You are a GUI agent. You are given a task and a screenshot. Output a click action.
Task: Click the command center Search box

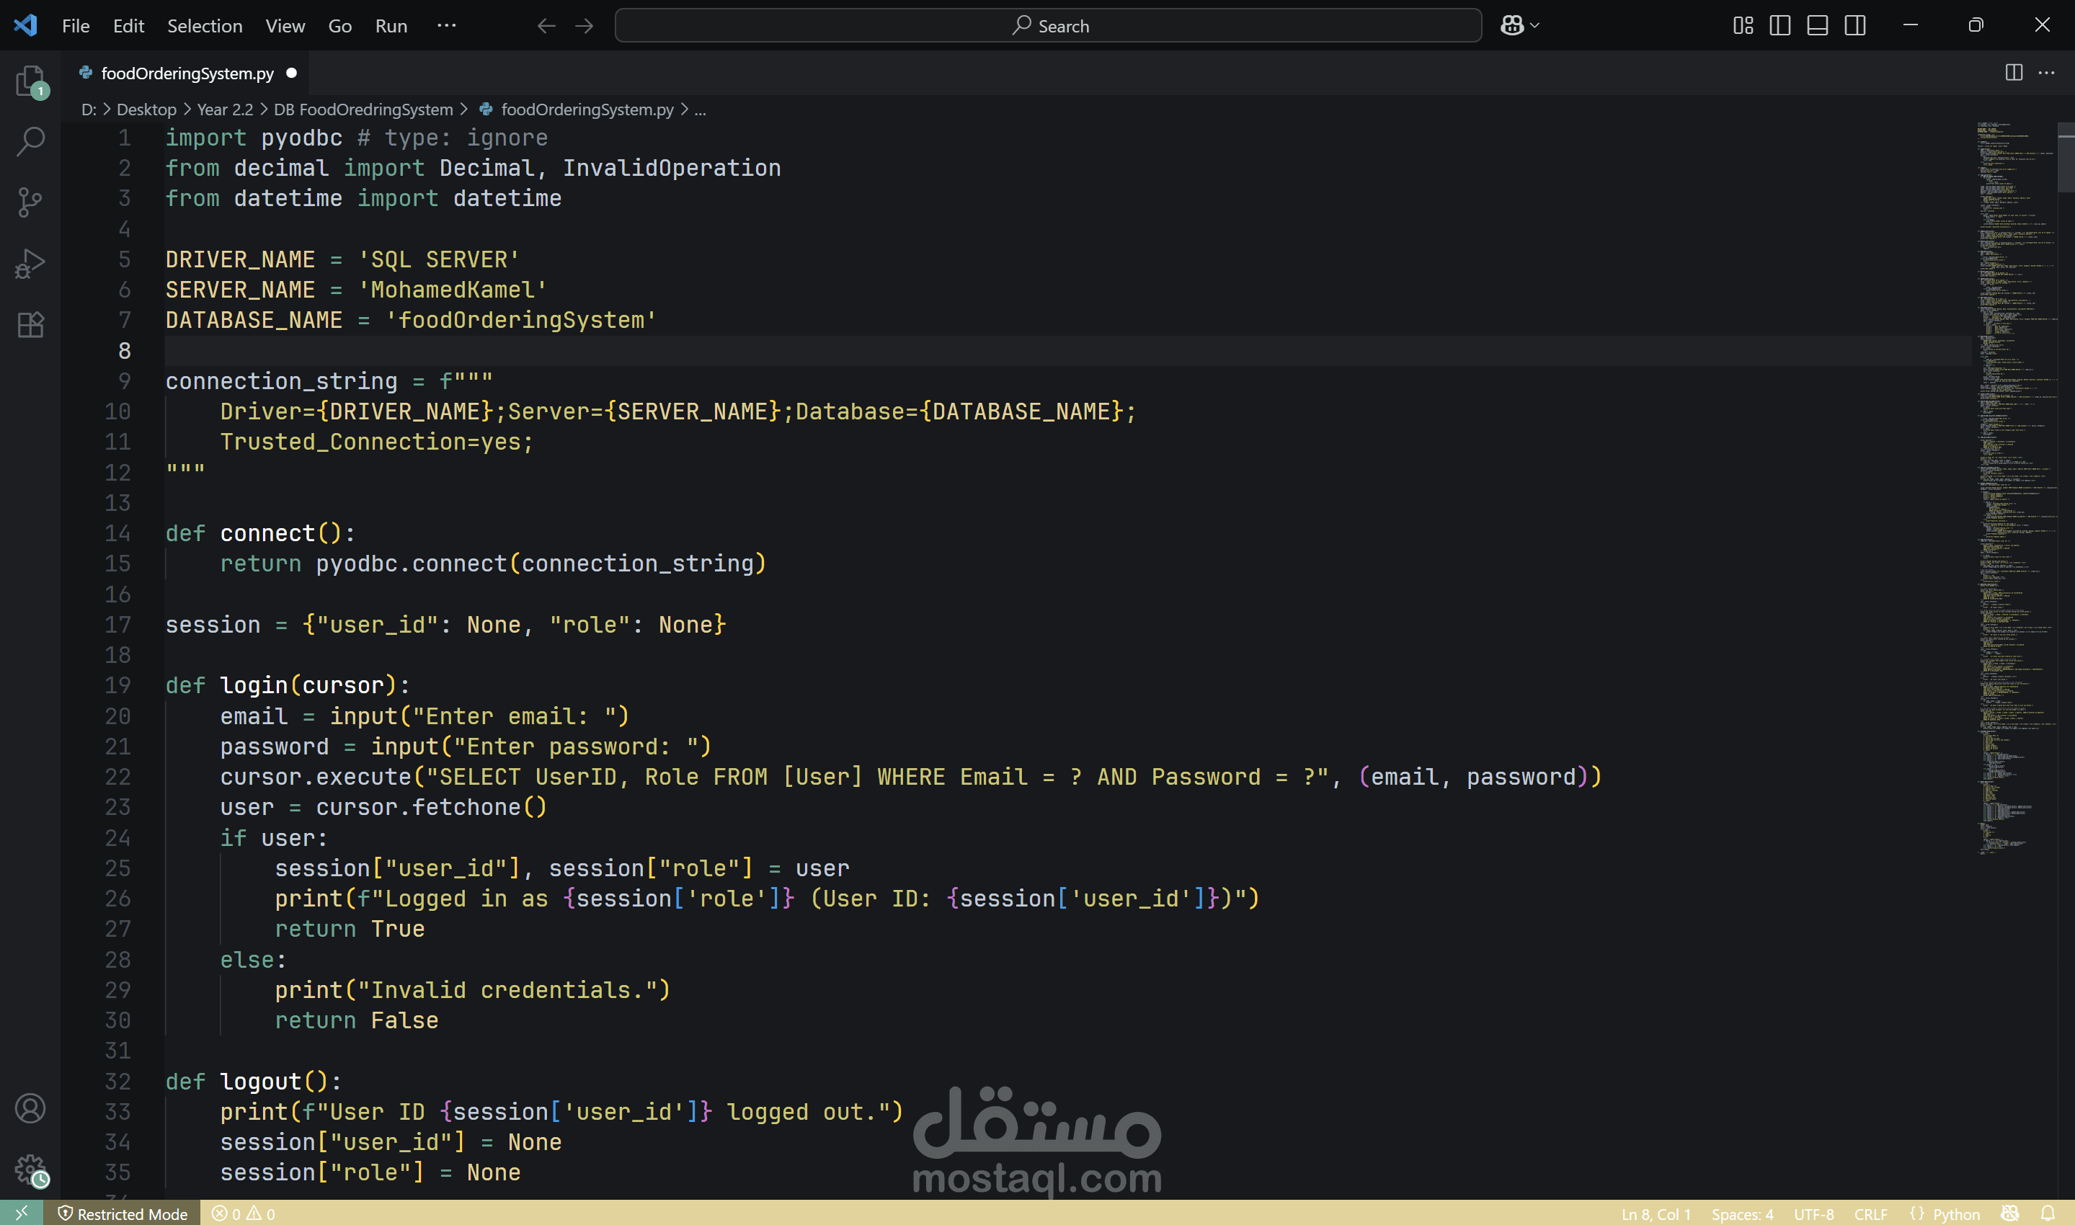pos(1048,26)
